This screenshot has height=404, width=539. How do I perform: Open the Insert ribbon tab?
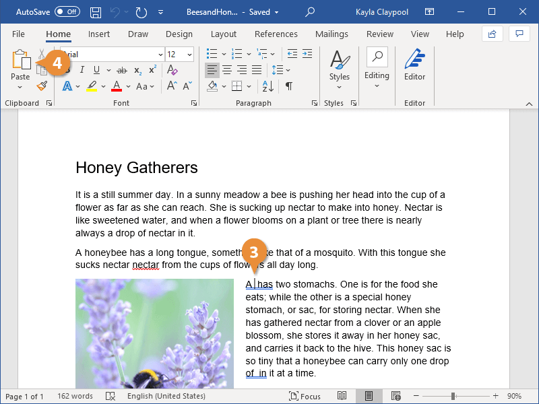point(99,34)
